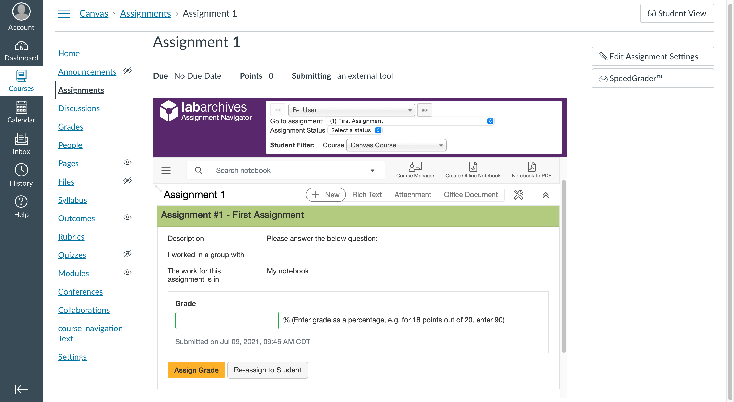Click the notebook frame vertical scrollbar

pyautogui.click(x=563, y=267)
